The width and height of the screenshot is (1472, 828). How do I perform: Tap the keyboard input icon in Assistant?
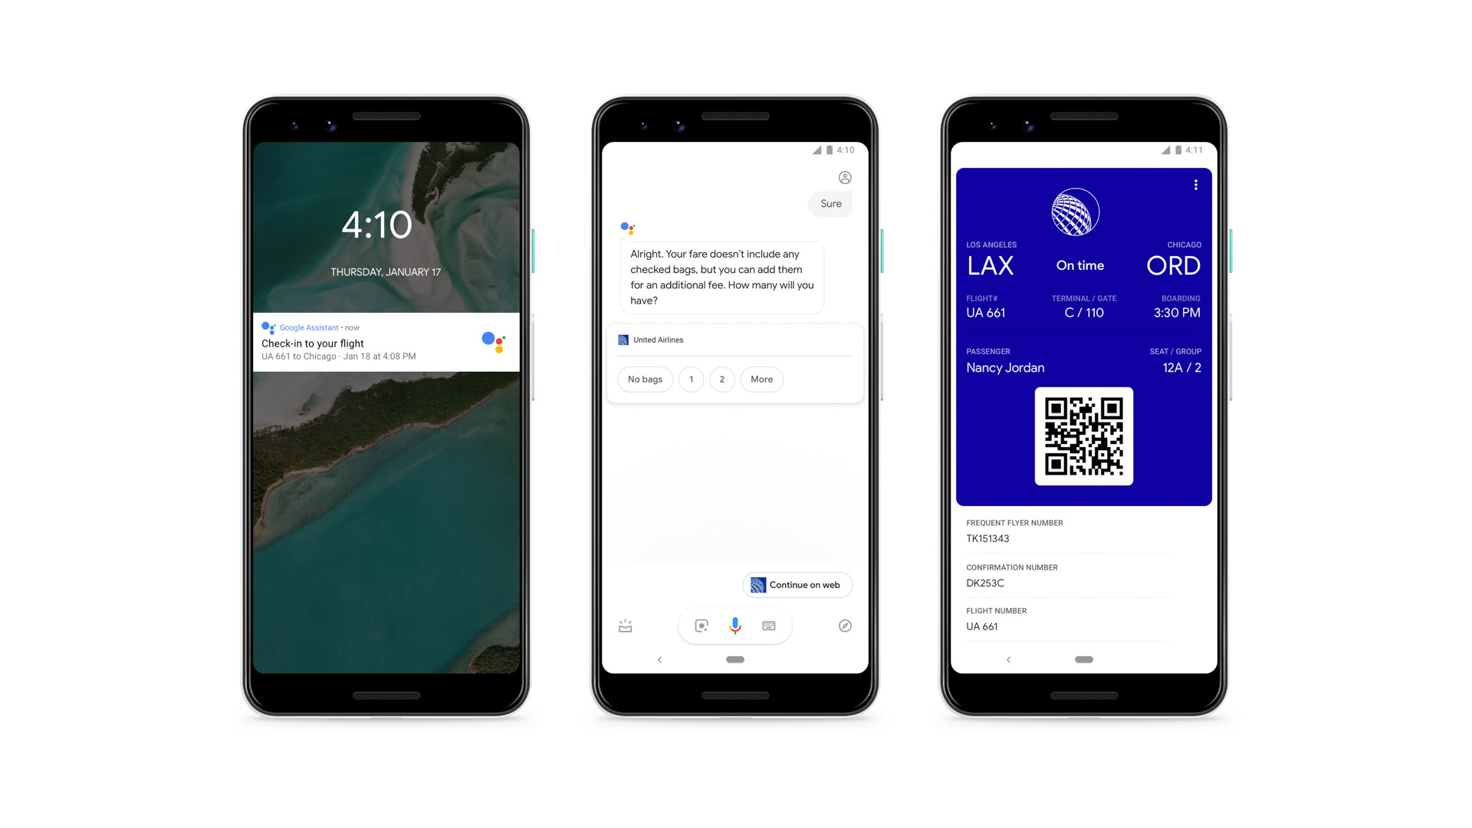767,625
